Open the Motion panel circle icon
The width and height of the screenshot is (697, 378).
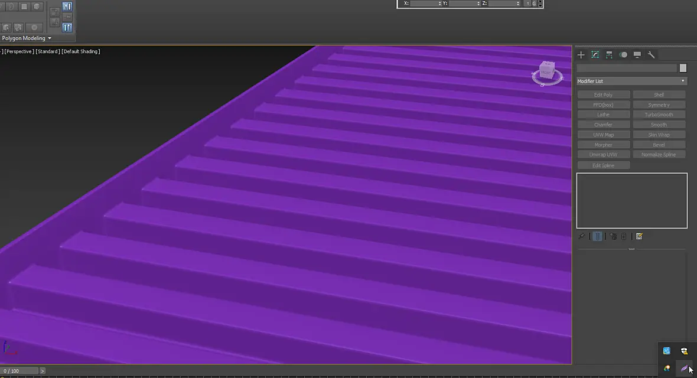point(623,55)
